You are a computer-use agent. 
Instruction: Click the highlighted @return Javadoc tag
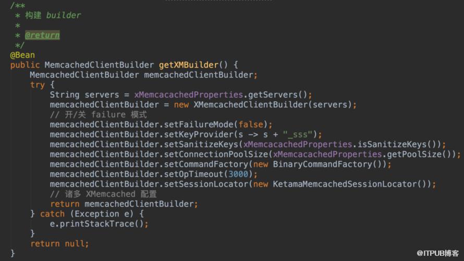(42, 35)
